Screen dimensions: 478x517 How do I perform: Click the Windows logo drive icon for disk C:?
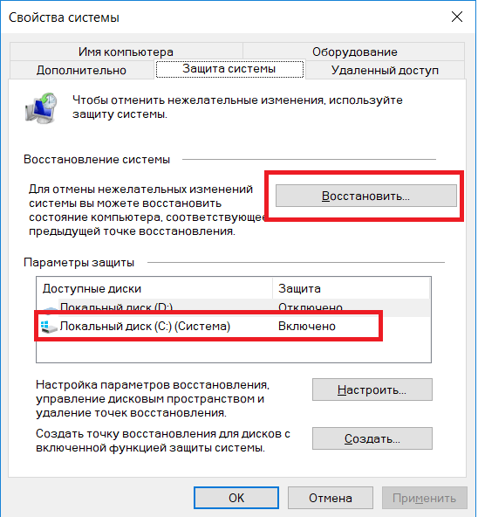point(49,326)
